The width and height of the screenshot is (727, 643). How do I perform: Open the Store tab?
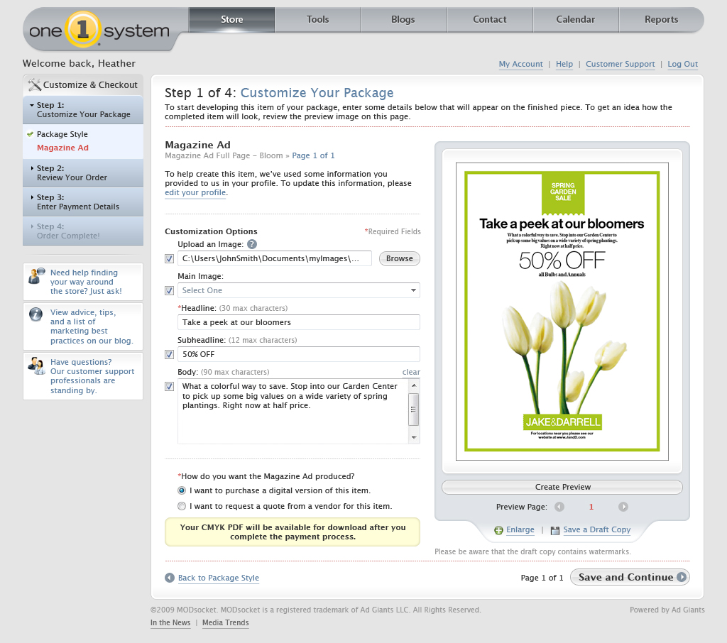[x=232, y=19]
